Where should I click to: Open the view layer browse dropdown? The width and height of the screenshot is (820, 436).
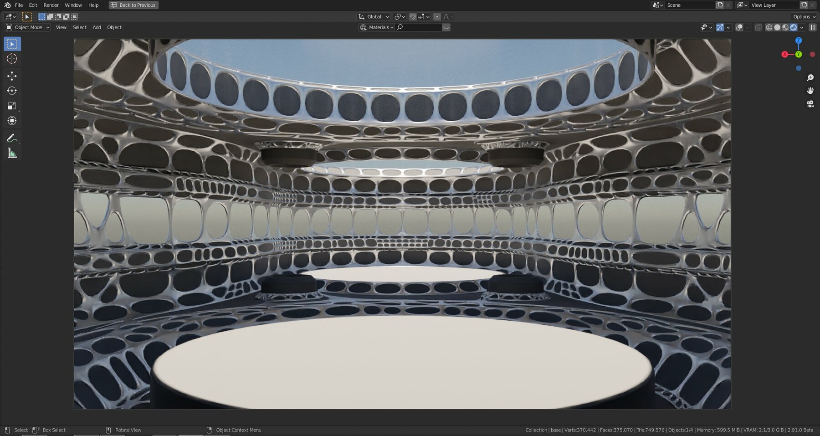coord(742,5)
